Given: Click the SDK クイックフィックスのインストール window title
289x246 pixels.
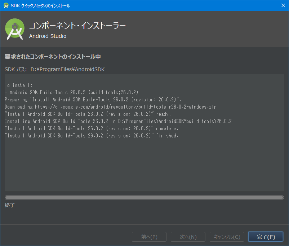Looking at the screenshot, I should pos(41,6).
